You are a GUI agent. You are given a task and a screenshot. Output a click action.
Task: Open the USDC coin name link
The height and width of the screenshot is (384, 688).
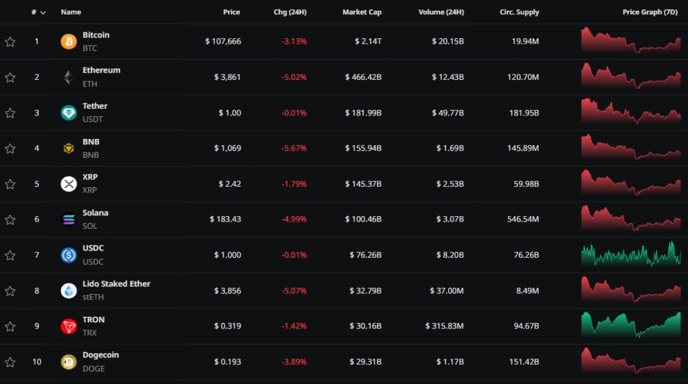(93, 248)
